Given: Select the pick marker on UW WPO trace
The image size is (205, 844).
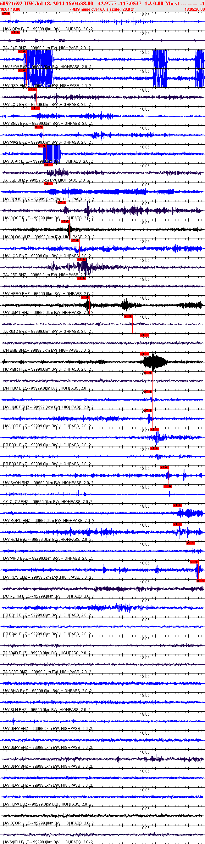Looking at the screenshot, I should tap(190, 544).
